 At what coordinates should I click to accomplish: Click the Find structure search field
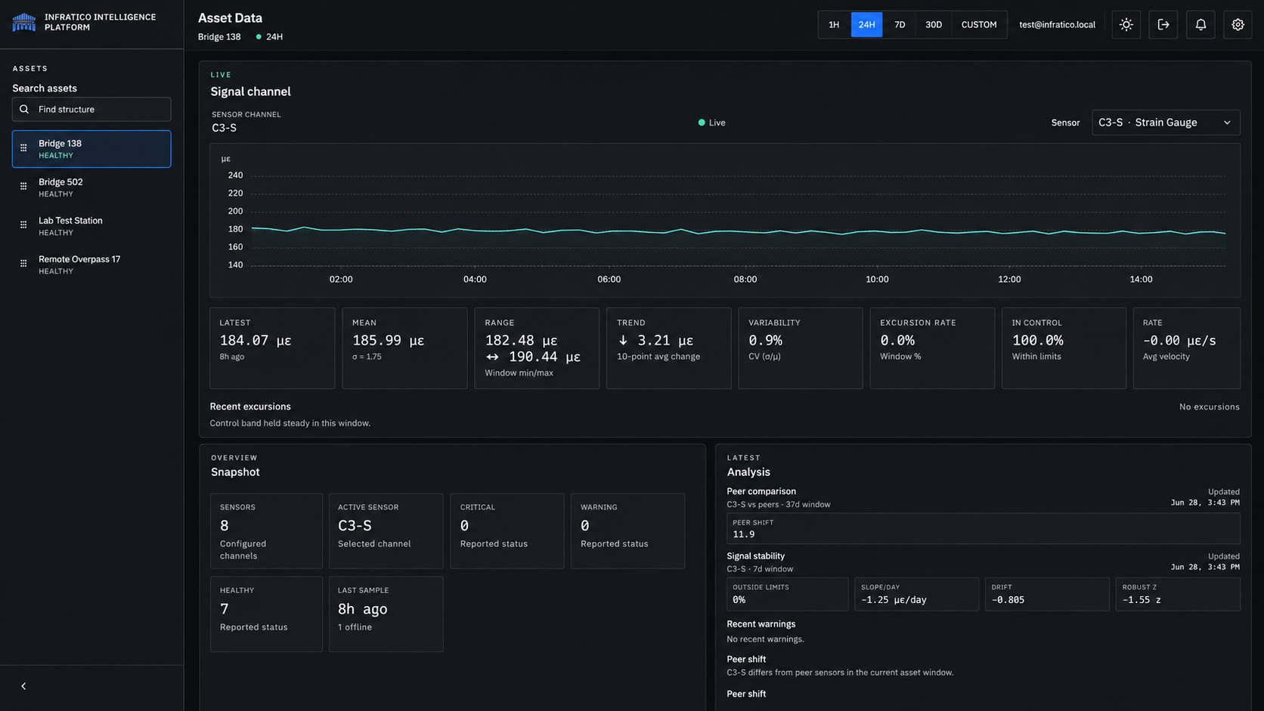click(x=91, y=110)
